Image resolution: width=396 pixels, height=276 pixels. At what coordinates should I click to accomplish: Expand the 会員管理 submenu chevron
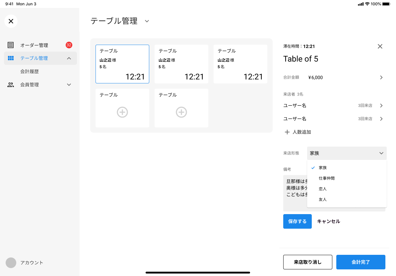[x=69, y=85]
